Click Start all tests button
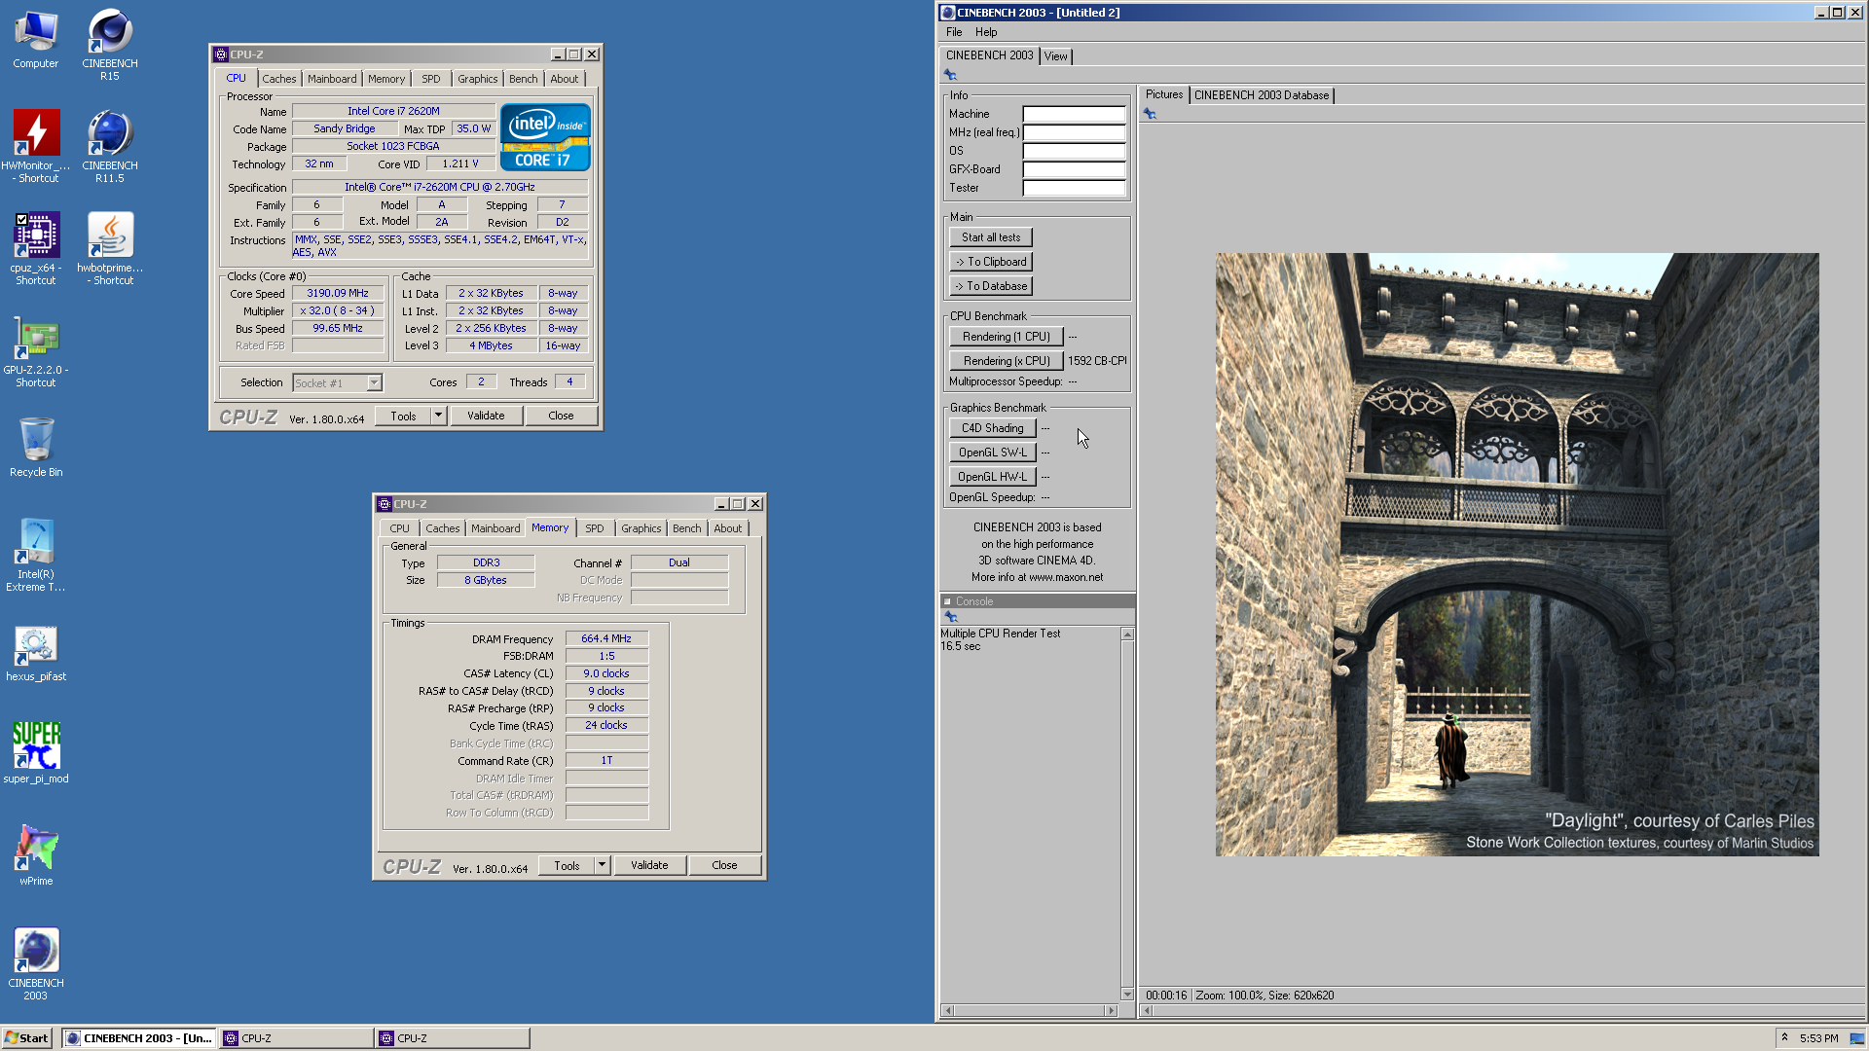The height and width of the screenshot is (1051, 1869). 990,237
